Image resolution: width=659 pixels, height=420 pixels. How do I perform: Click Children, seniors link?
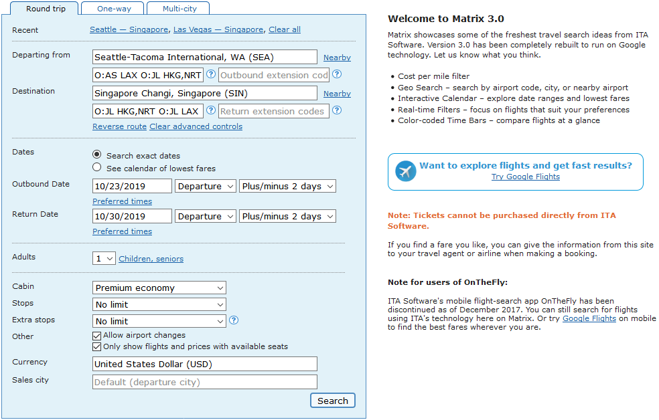click(x=151, y=259)
